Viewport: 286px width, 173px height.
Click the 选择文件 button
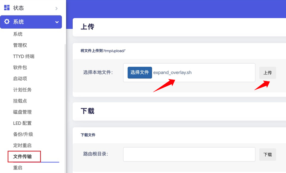click(x=139, y=72)
